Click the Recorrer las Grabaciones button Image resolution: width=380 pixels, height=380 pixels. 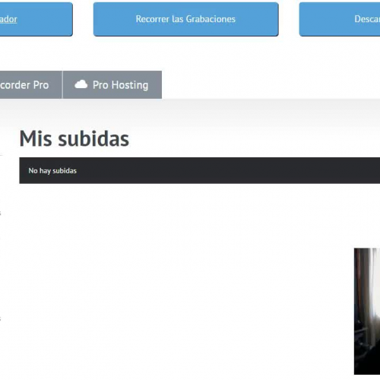[x=185, y=19]
